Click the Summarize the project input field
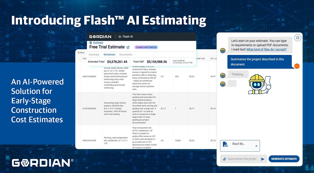Image resolution: width=314 pixels, height=173 pixels. 242,159
